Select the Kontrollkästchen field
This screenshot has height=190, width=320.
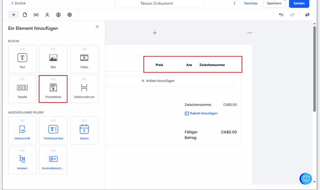point(53,160)
